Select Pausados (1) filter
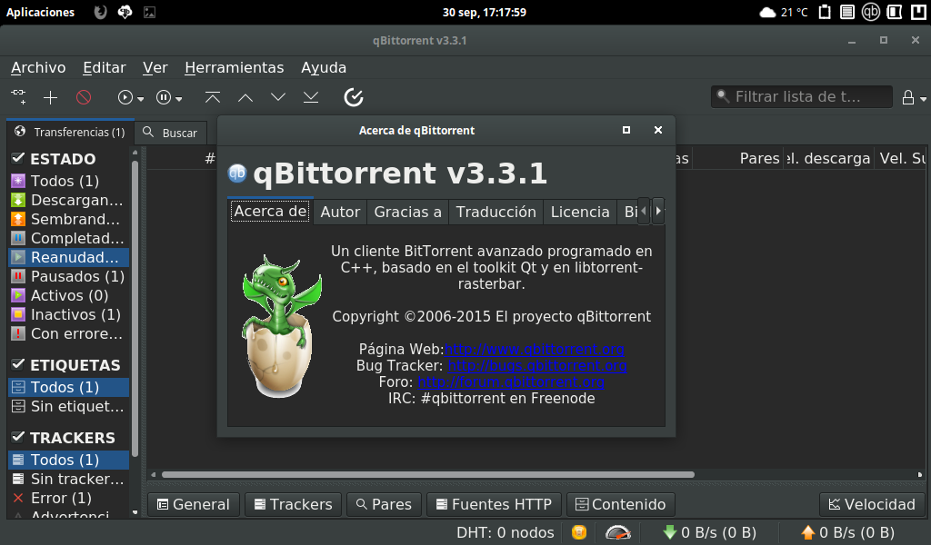The image size is (931, 545). pyautogui.click(x=67, y=276)
